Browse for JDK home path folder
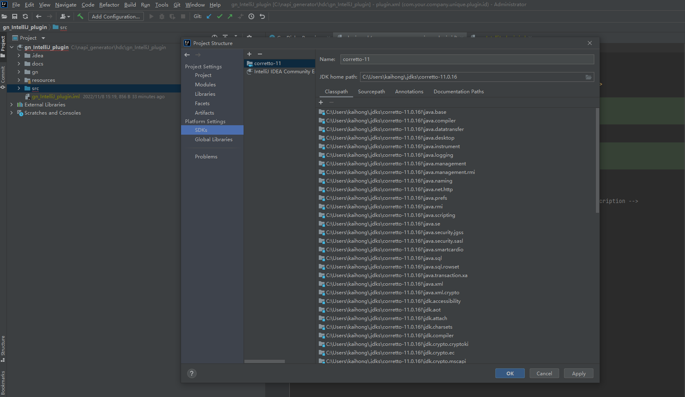Screen dimensions: 685x397 click(588, 77)
